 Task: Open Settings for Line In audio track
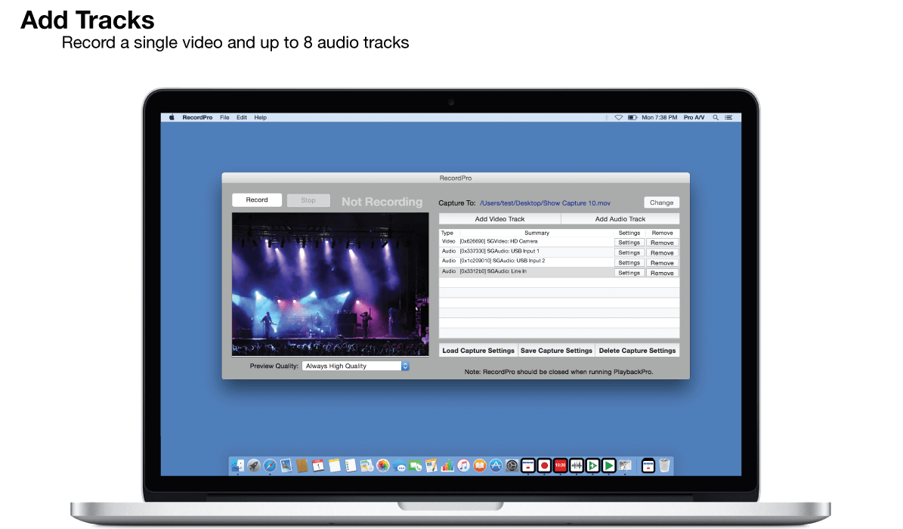tap(629, 273)
